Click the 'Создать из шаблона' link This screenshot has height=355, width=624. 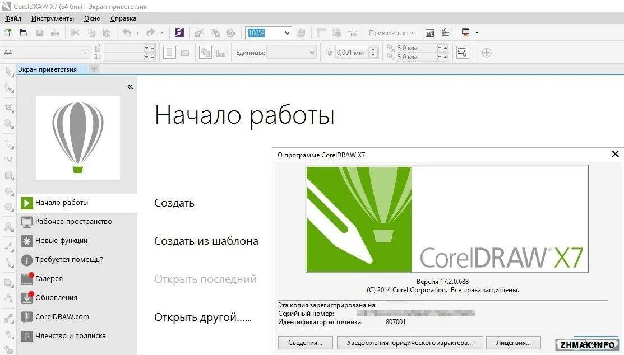(x=206, y=241)
